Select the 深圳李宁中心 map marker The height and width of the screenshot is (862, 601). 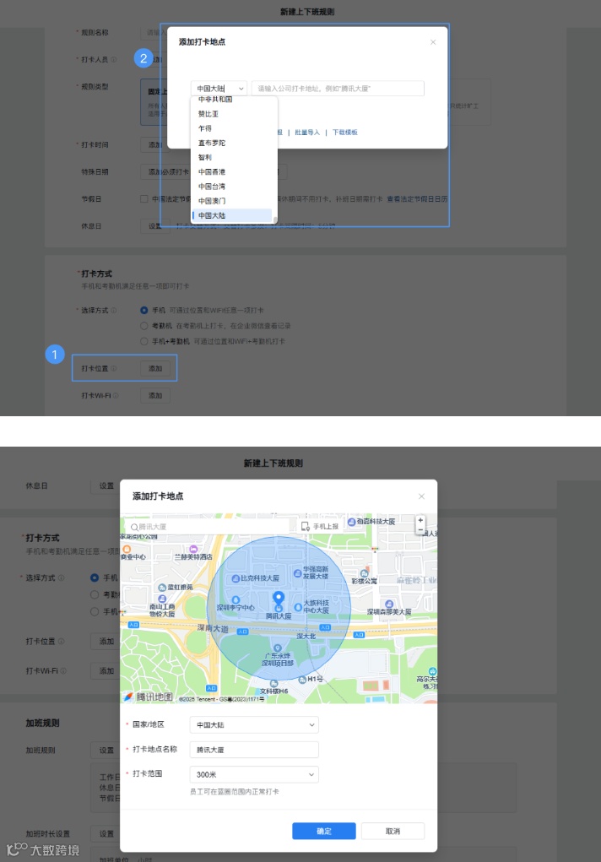236,599
